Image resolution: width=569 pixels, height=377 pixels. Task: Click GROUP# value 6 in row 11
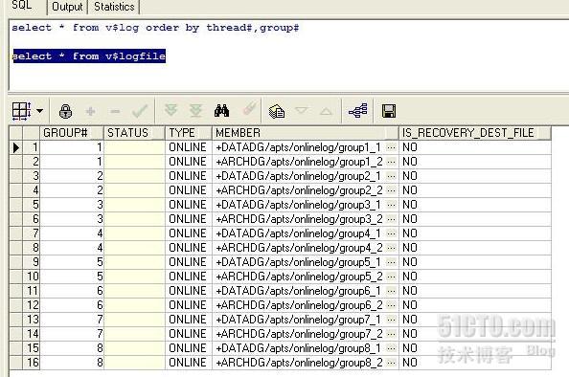click(x=72, y=291)
